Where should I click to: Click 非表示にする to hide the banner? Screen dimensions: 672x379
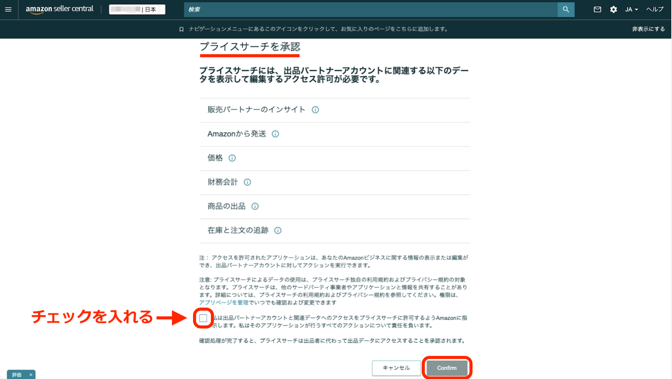(x=648, y=29)
